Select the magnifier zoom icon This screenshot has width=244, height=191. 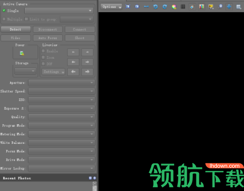220,7
